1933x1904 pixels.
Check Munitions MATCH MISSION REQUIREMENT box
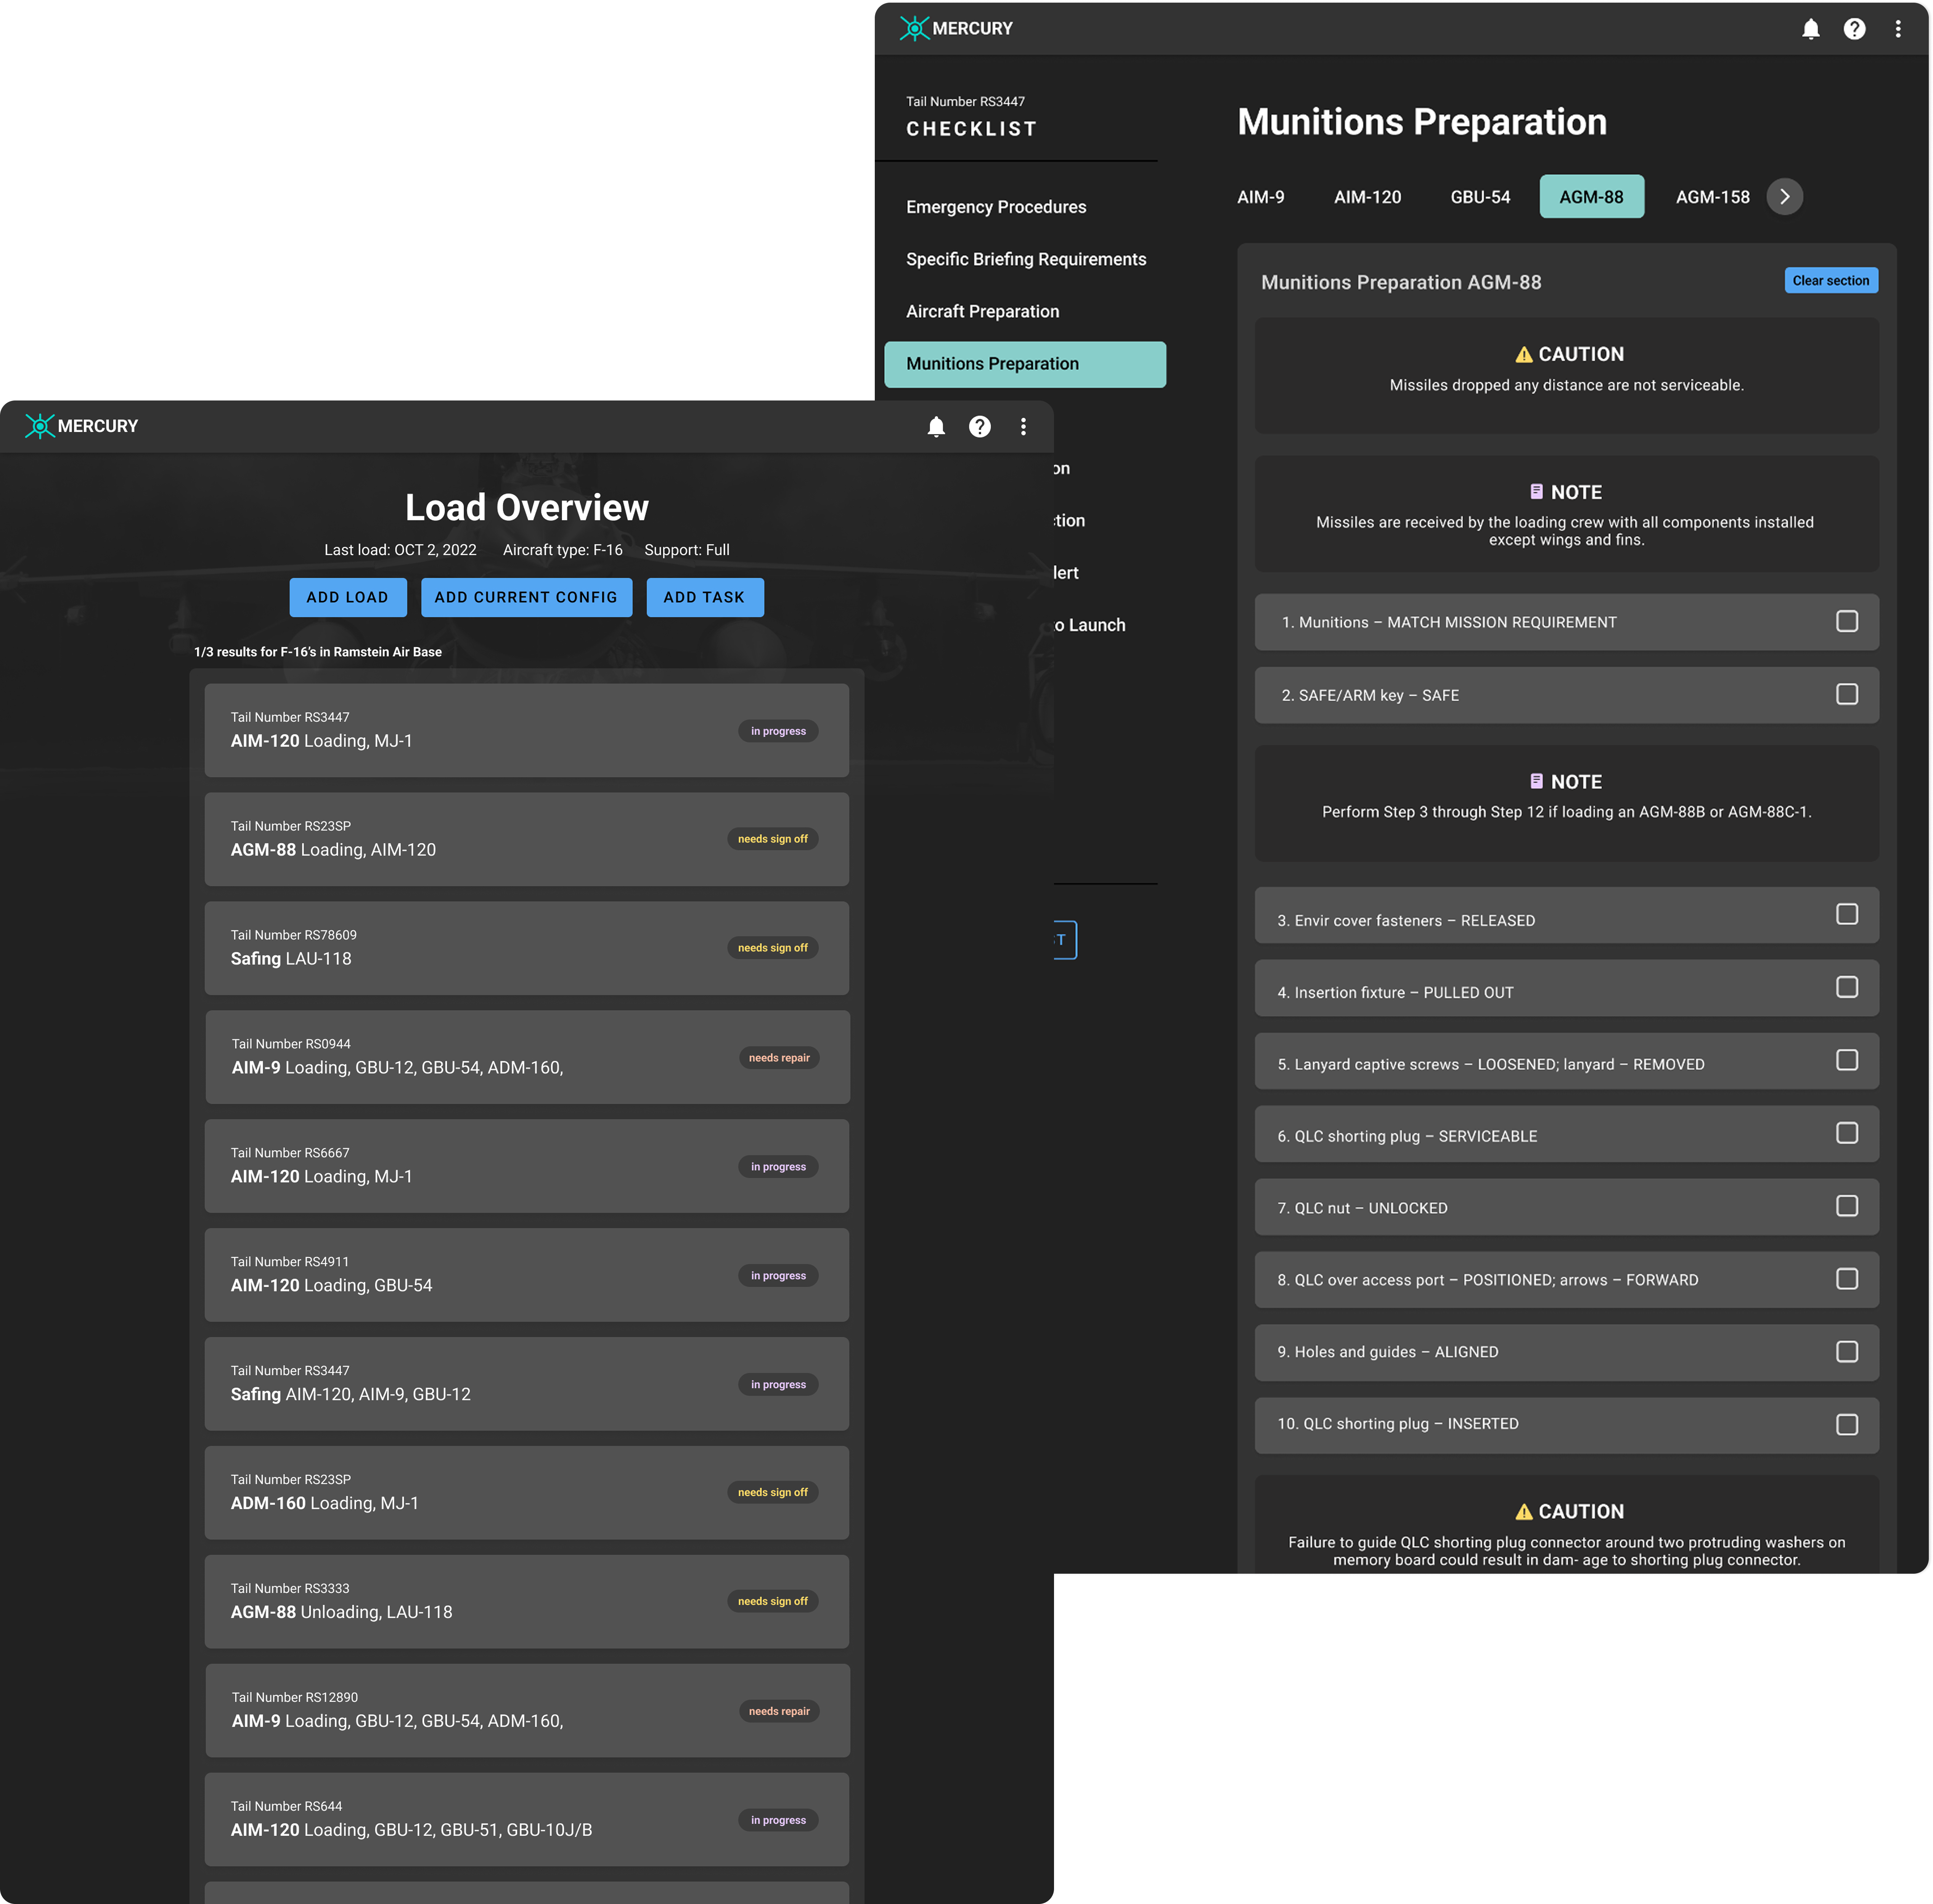pos(1846,621)
